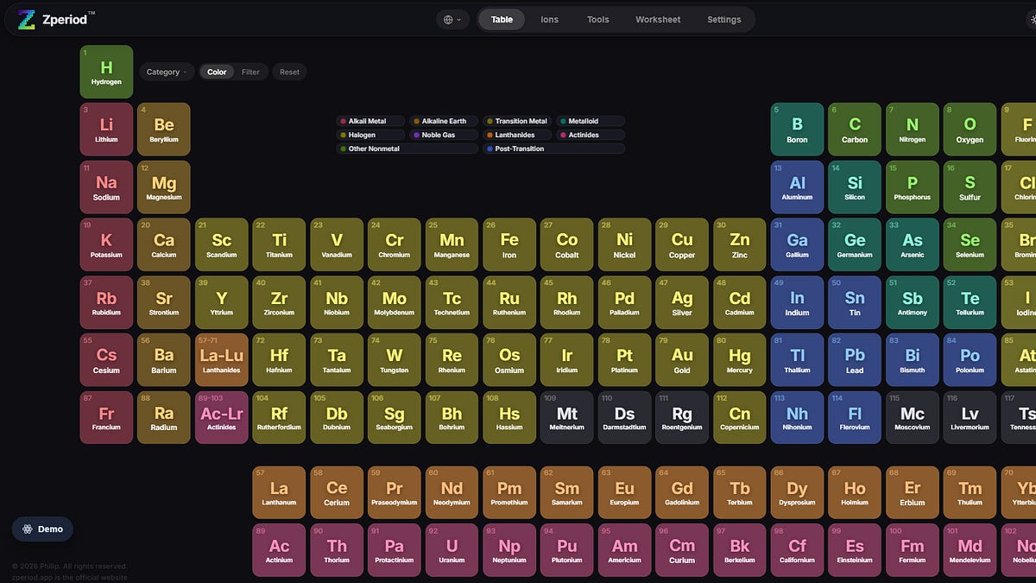Open the Plutonium element tile
1036x583 pixels.
tap(567, 550)
